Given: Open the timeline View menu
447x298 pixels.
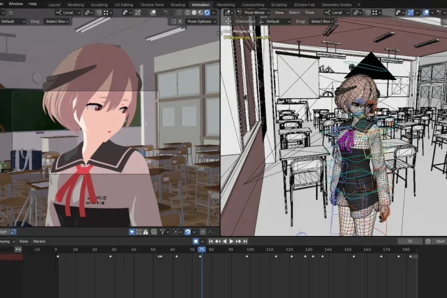Looking at the screenshot, I should tap(24, 242).
